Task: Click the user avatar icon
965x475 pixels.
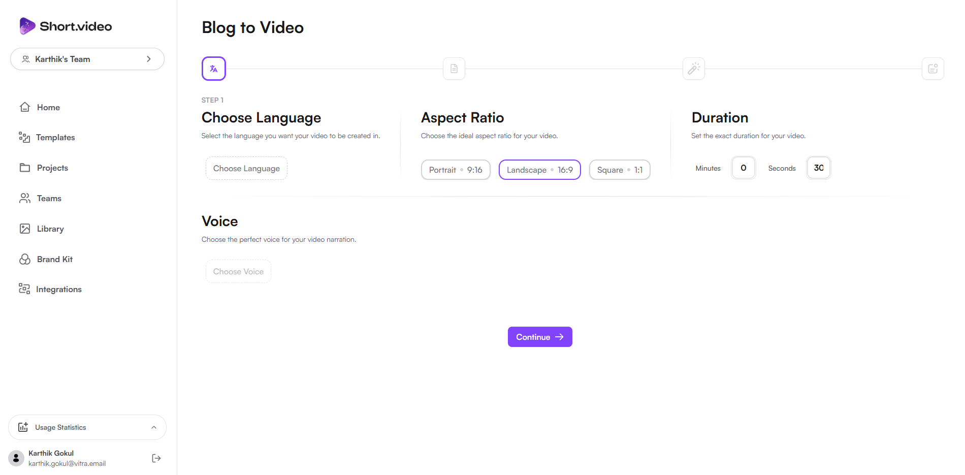Action: pyautogui.click(x=16, y=458)
